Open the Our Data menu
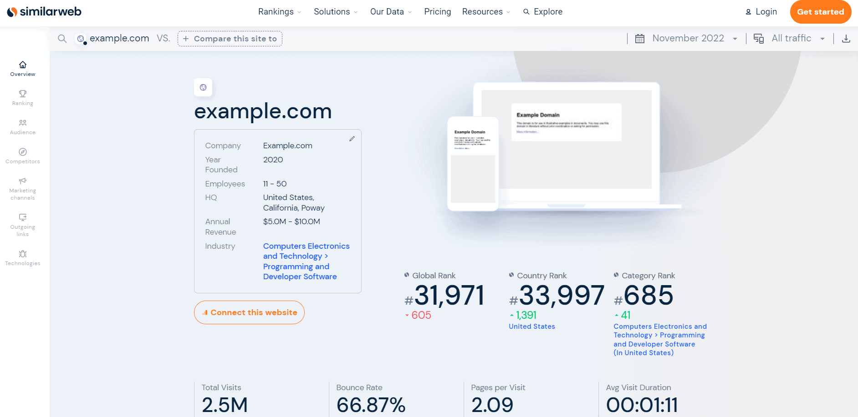The image size is (858, 417). click(x=391, y=12)
